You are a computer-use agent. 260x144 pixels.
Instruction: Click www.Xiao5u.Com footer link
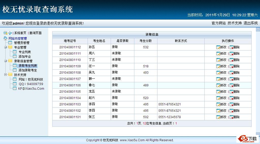tap(132, 140)
